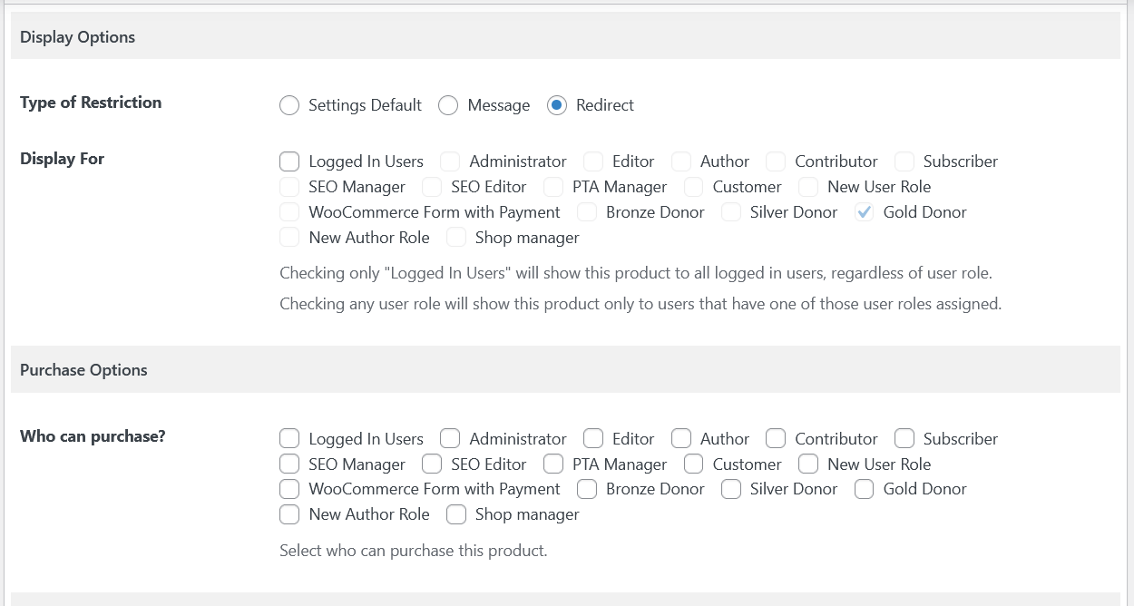The image size is (1134, 606).
Task: Check Subscriber under Display For
Action: (x=904, y=161)
